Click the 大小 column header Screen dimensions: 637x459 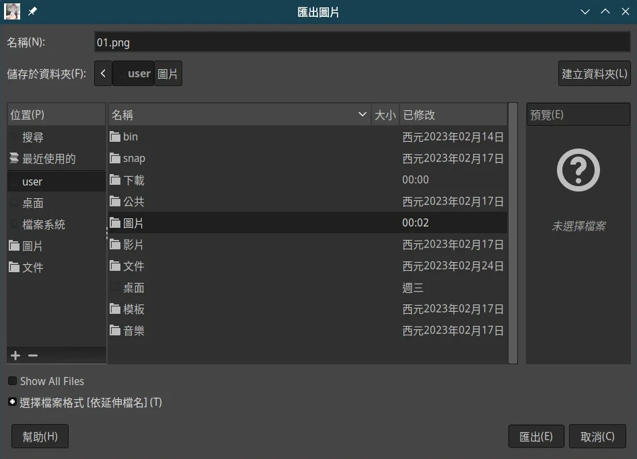tap(385, 115)
